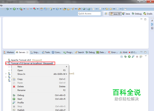
Task: Click the Run Last Tool icon with red toolbox
Action: click(21, 9)
